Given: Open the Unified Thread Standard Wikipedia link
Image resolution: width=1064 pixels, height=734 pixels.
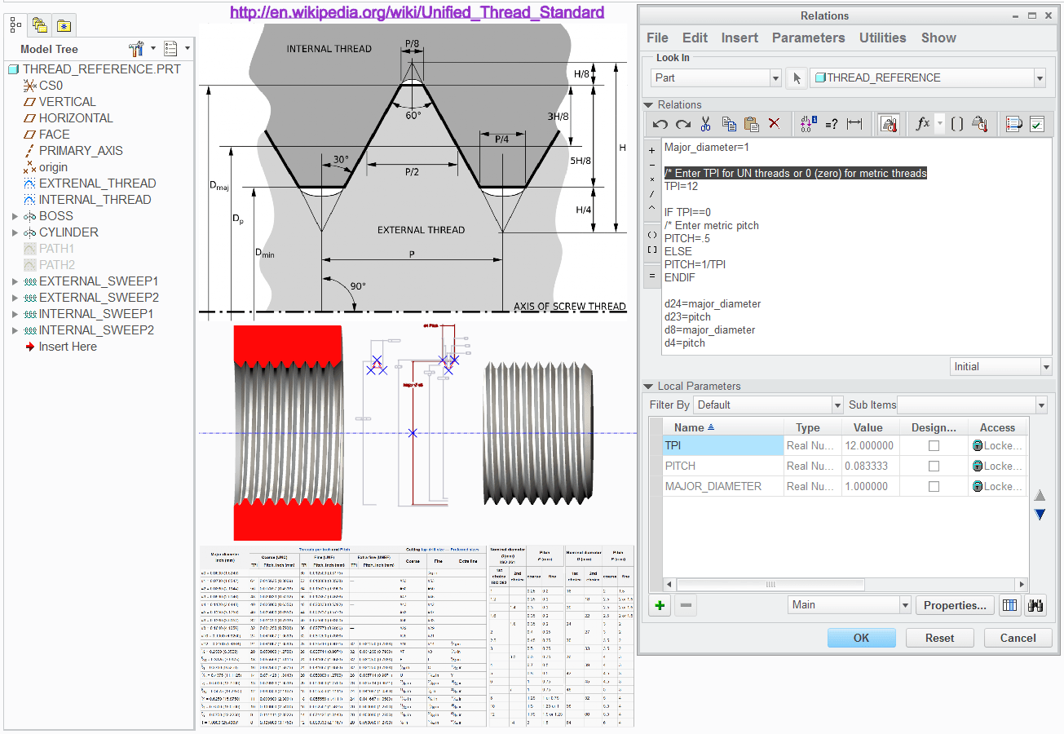Looking at the screenshot, I should coord(417,12).
